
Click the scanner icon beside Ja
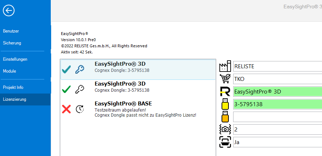coord(225,142)
